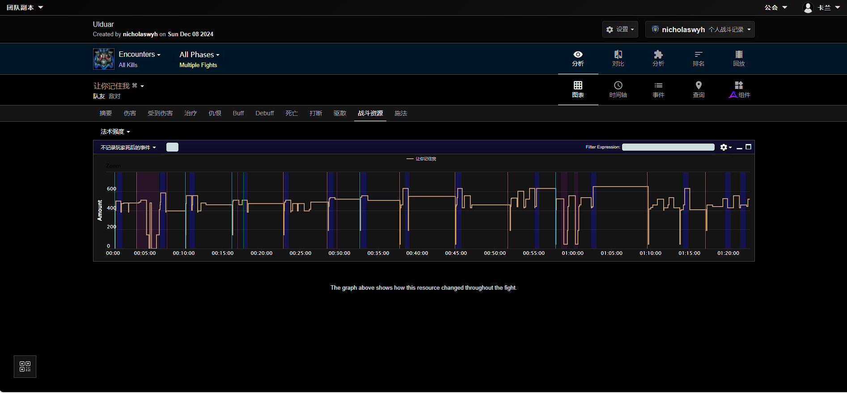The width and height of the screenshot is (847, 393).
Task: Open the 设置 settings dropdown
Action: 620,30
